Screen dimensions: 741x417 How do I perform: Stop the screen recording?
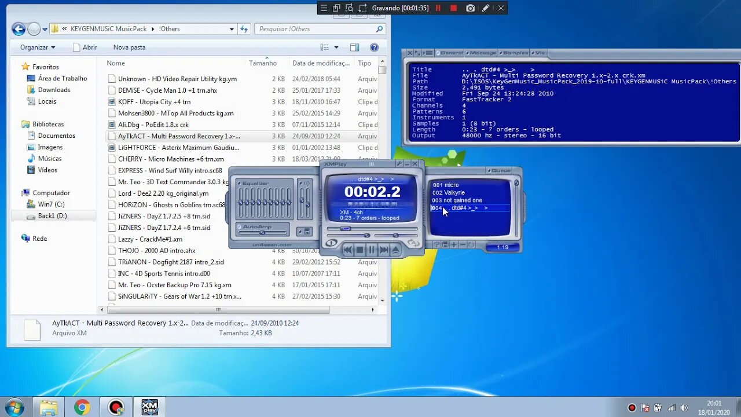454,8
